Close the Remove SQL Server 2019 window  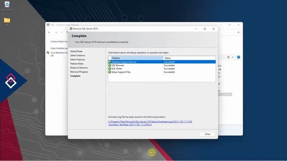point(213,29)
